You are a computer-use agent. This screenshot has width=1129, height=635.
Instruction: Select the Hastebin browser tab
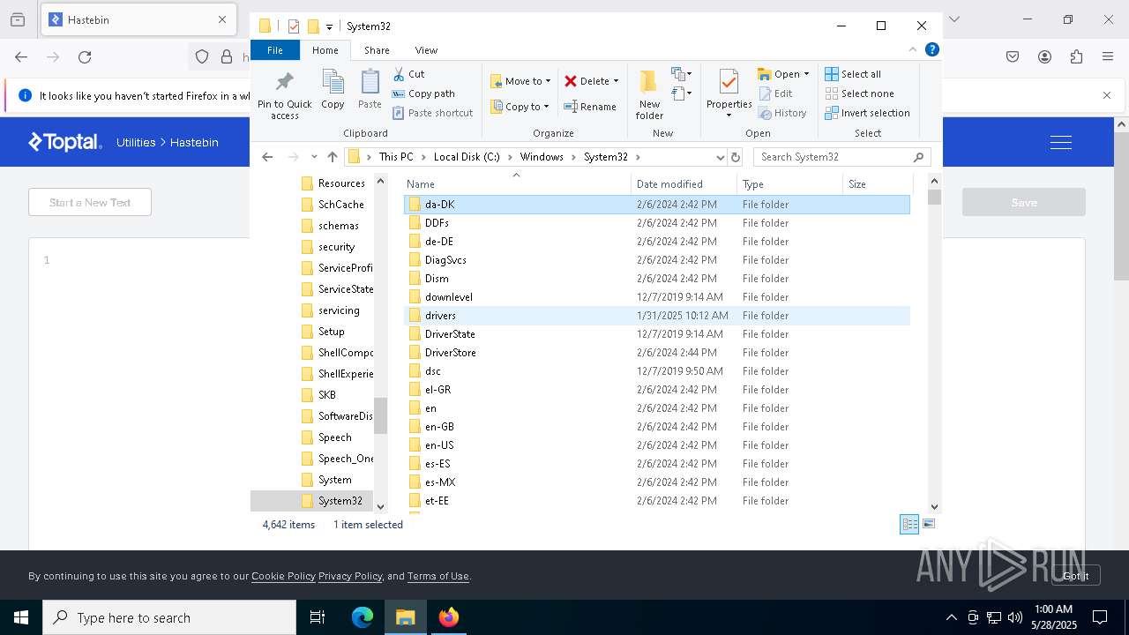(x=138, y=19)
